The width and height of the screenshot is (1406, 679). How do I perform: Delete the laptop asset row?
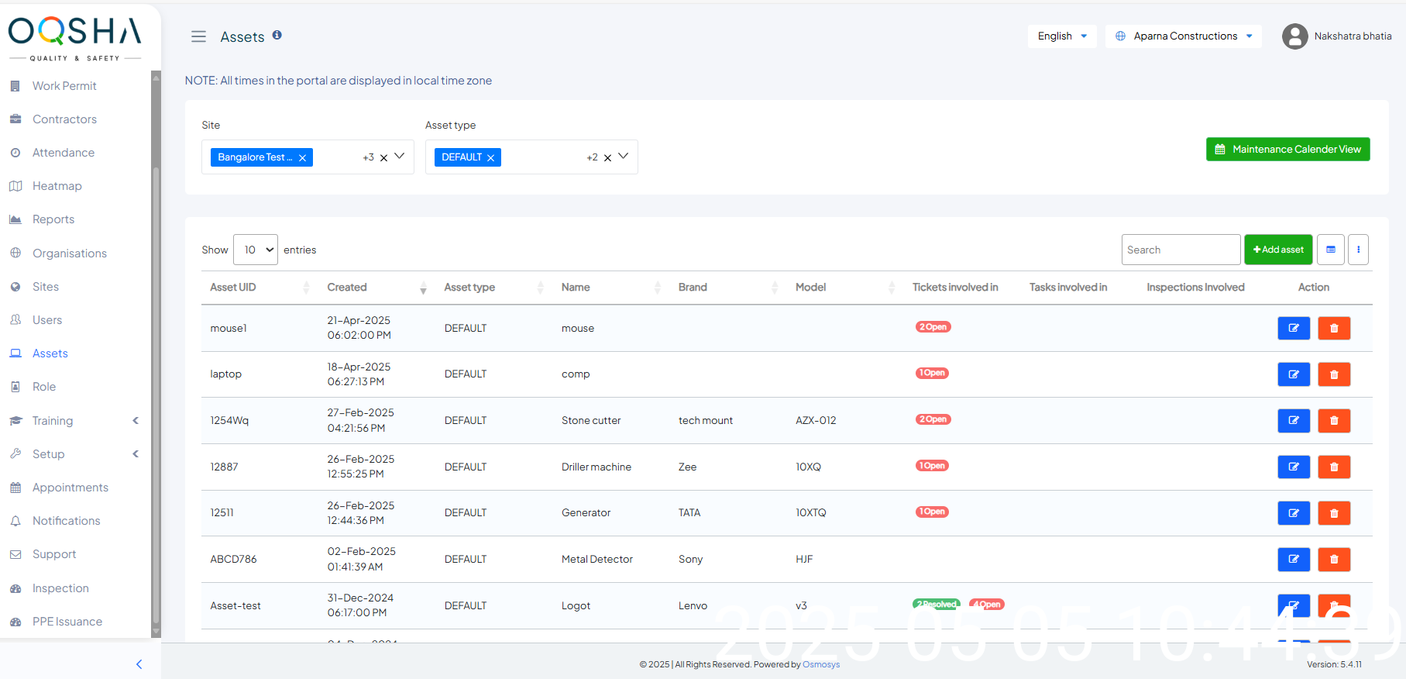tap(1333, 374)
